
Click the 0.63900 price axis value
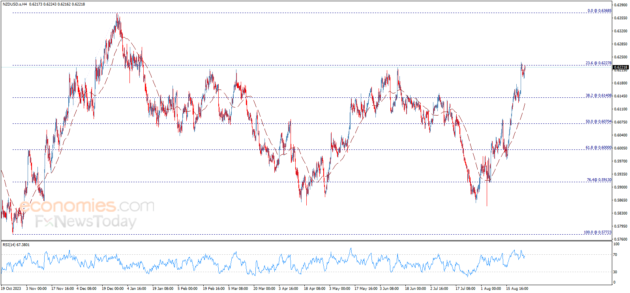point(621,5)
